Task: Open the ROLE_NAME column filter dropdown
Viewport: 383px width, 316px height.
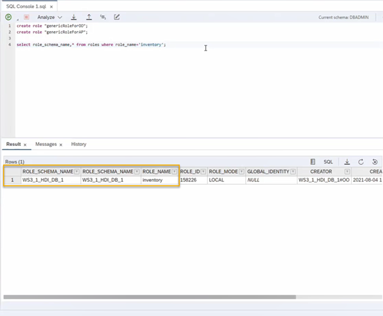Action: tap(174, 172)
